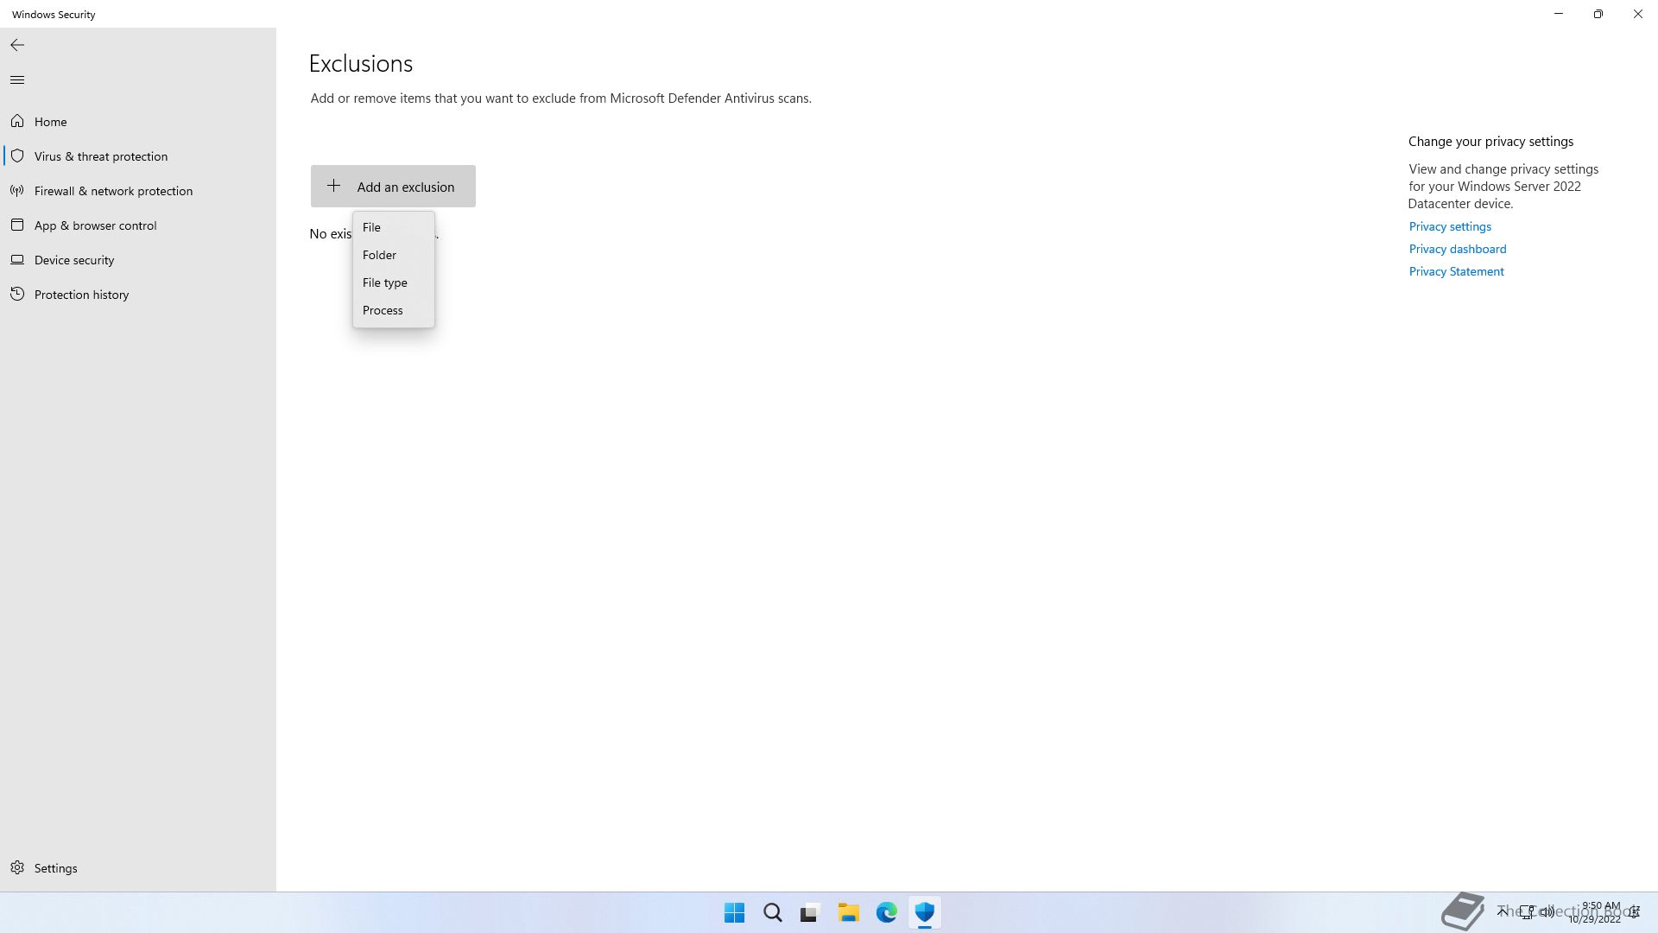This screenshot has height=933, width=1658.
Task: Click Protection history clock icon
Action: (17, 295)
